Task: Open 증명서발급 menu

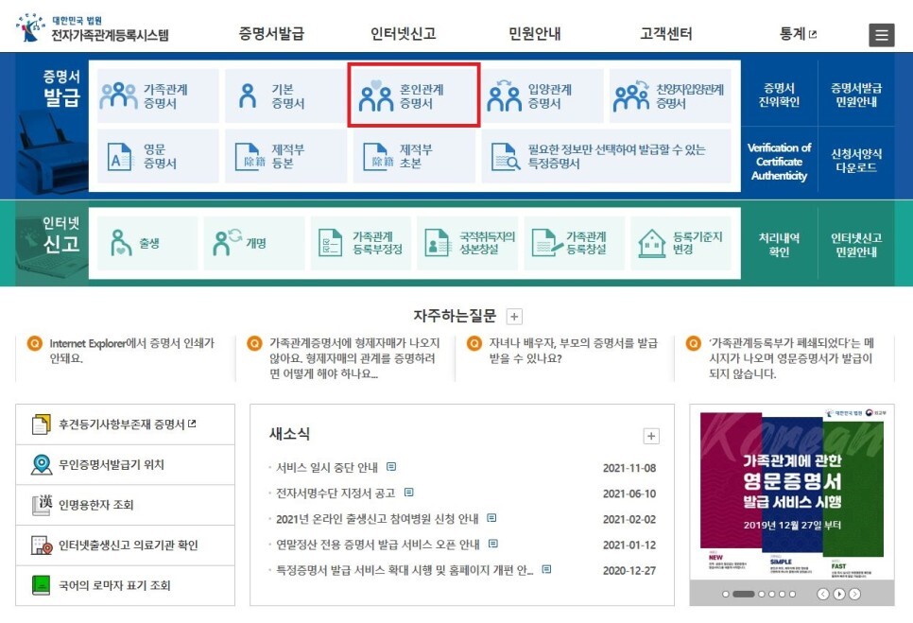Action: (271, 34)
